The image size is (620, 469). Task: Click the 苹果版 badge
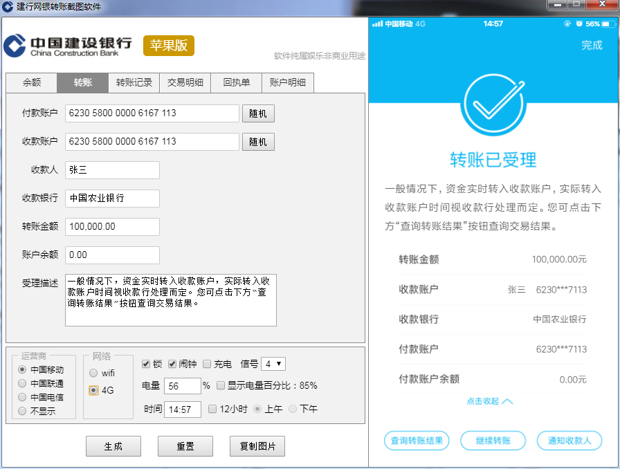click(x=169, y=46)
